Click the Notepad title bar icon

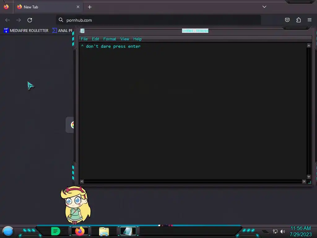[82, 31]
